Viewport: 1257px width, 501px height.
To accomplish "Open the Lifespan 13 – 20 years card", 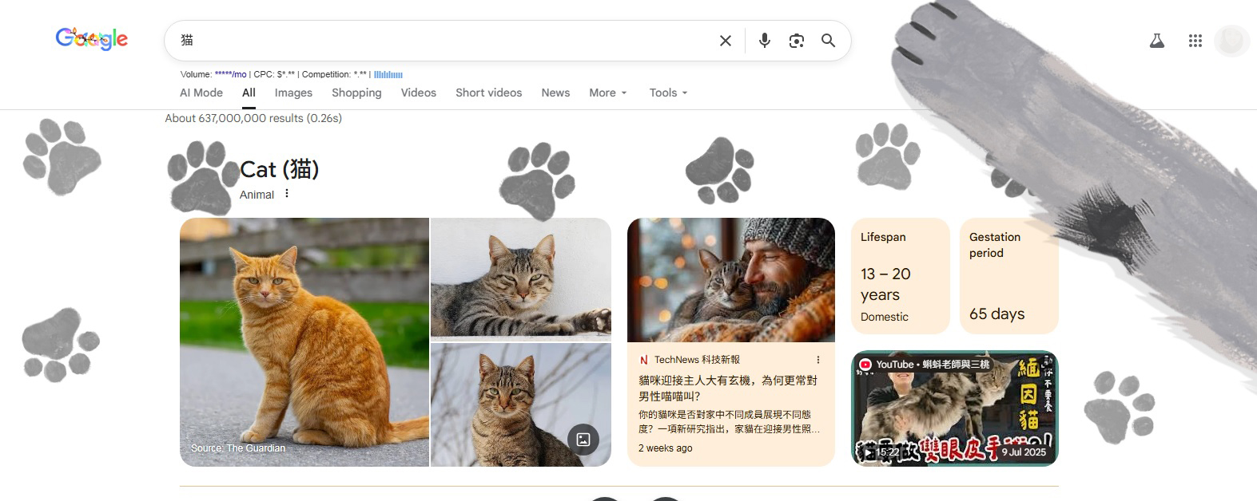I will [x=900, y=276].
